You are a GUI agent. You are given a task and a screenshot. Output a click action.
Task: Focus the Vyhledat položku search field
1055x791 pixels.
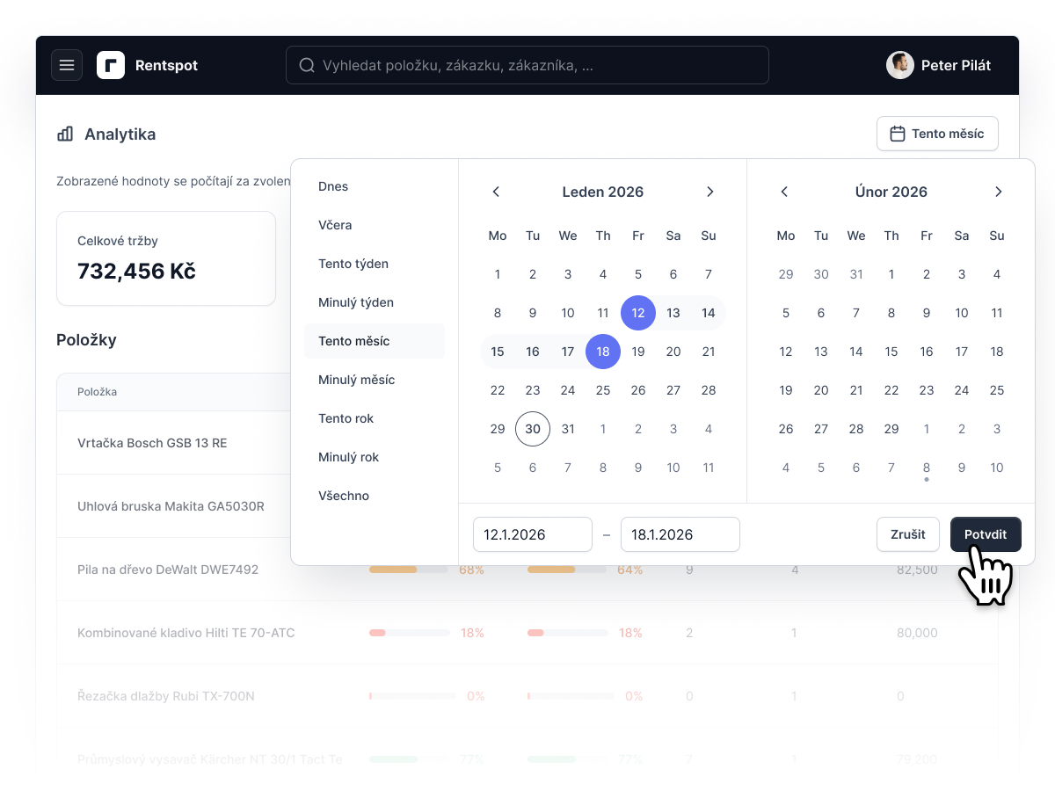(x=527, y=65)
